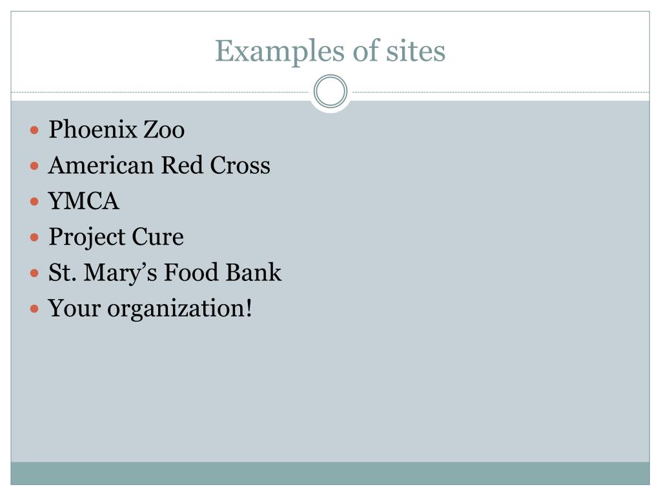Click the orange bullet beside Phoenix Zoo
This screenshot has height=496, width=661.
coord(35,130)
